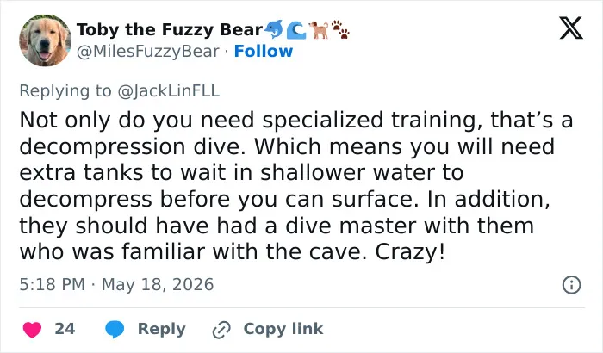Image resolution: width=603 pixels, height=353 pixels.
Task: Open the tweet info circle icon
Action: point(571,285)
